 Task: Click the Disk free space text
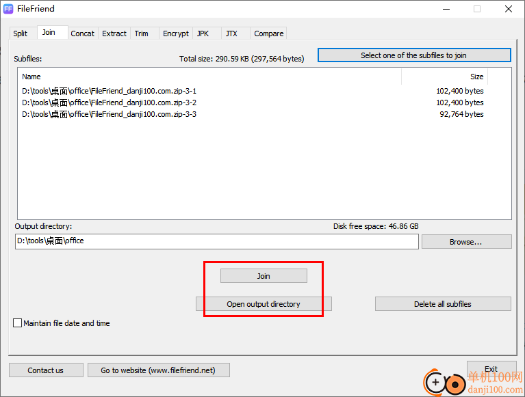376,226
